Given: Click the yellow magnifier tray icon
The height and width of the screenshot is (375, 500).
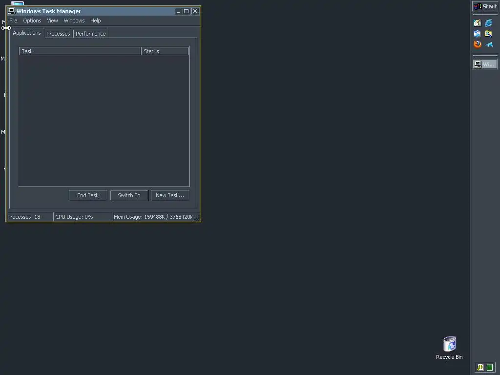Looking at the screenshot, I should [x=480, y=367].
